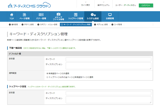This screenshot has width=160, height=106.
Task: Click the アーティスさん user name link
Action: 130,5
